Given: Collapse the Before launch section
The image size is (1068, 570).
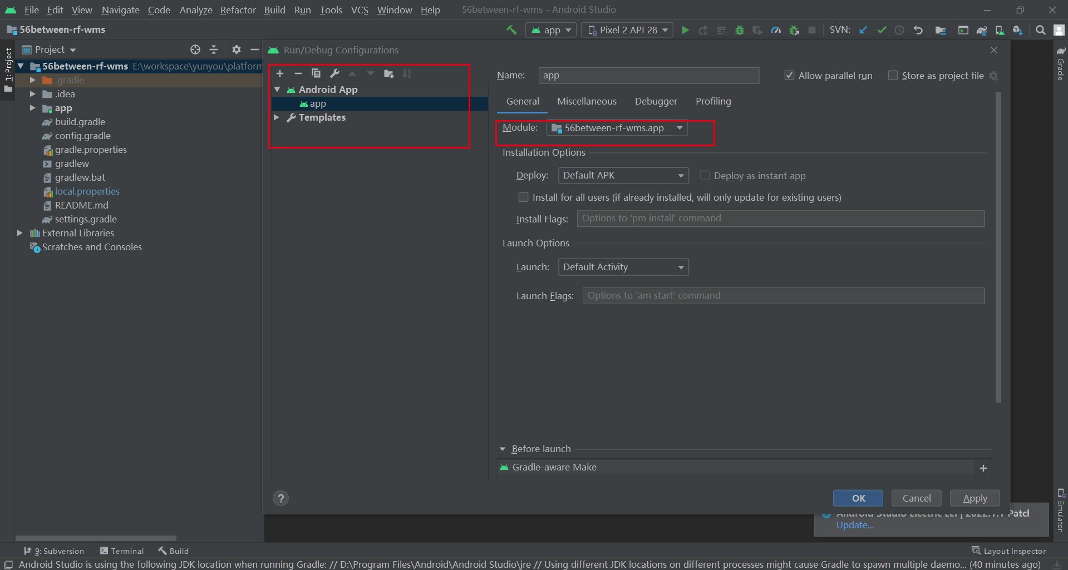Looking at the screenshot, I should tap(503, 449).
